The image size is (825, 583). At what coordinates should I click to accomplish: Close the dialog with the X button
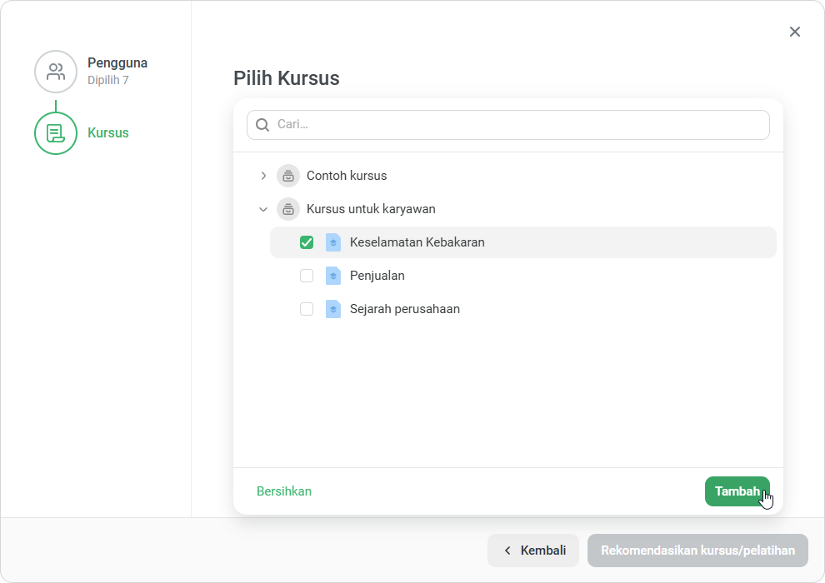pyautogui.click(x=795, y=32)
